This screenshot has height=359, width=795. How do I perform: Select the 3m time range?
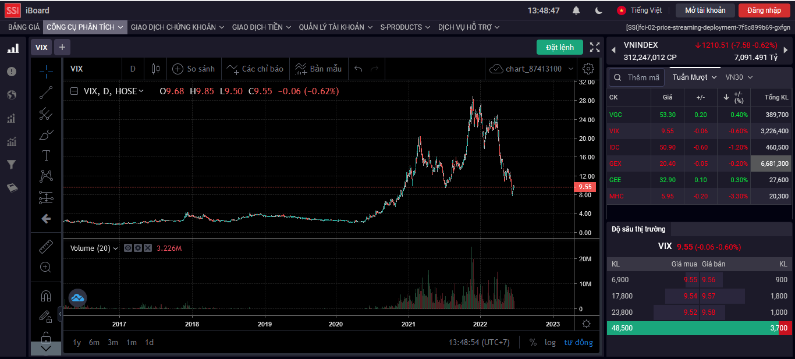tap(113, 342)
